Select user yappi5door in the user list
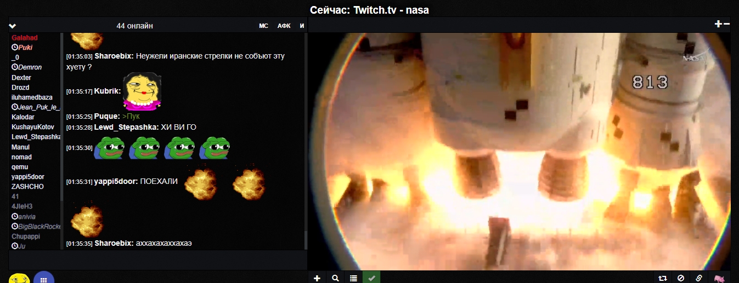The image size is (739, 283). point(28,177)
